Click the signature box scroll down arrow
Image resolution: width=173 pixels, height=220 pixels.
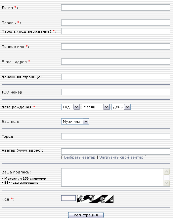tap(167, 183)
